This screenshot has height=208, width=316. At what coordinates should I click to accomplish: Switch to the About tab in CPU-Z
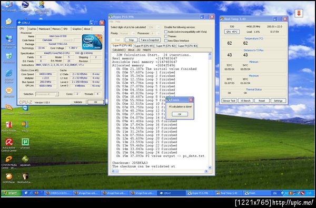[87, 29]
